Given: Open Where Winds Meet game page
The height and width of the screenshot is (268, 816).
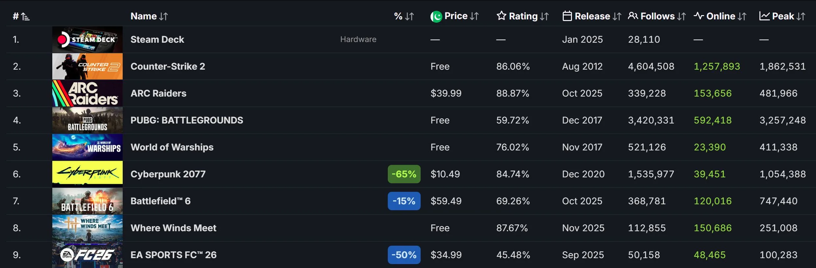Looking at the screenshot, I should (x=173, y=228).
